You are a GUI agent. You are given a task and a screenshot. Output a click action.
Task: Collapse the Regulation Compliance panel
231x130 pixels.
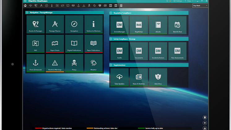(x=111, y=13)
